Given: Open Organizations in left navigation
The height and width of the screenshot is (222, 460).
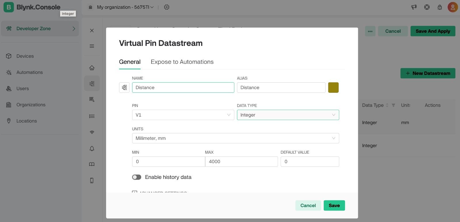Looking at the screenshot, I should tap(31, 105).
